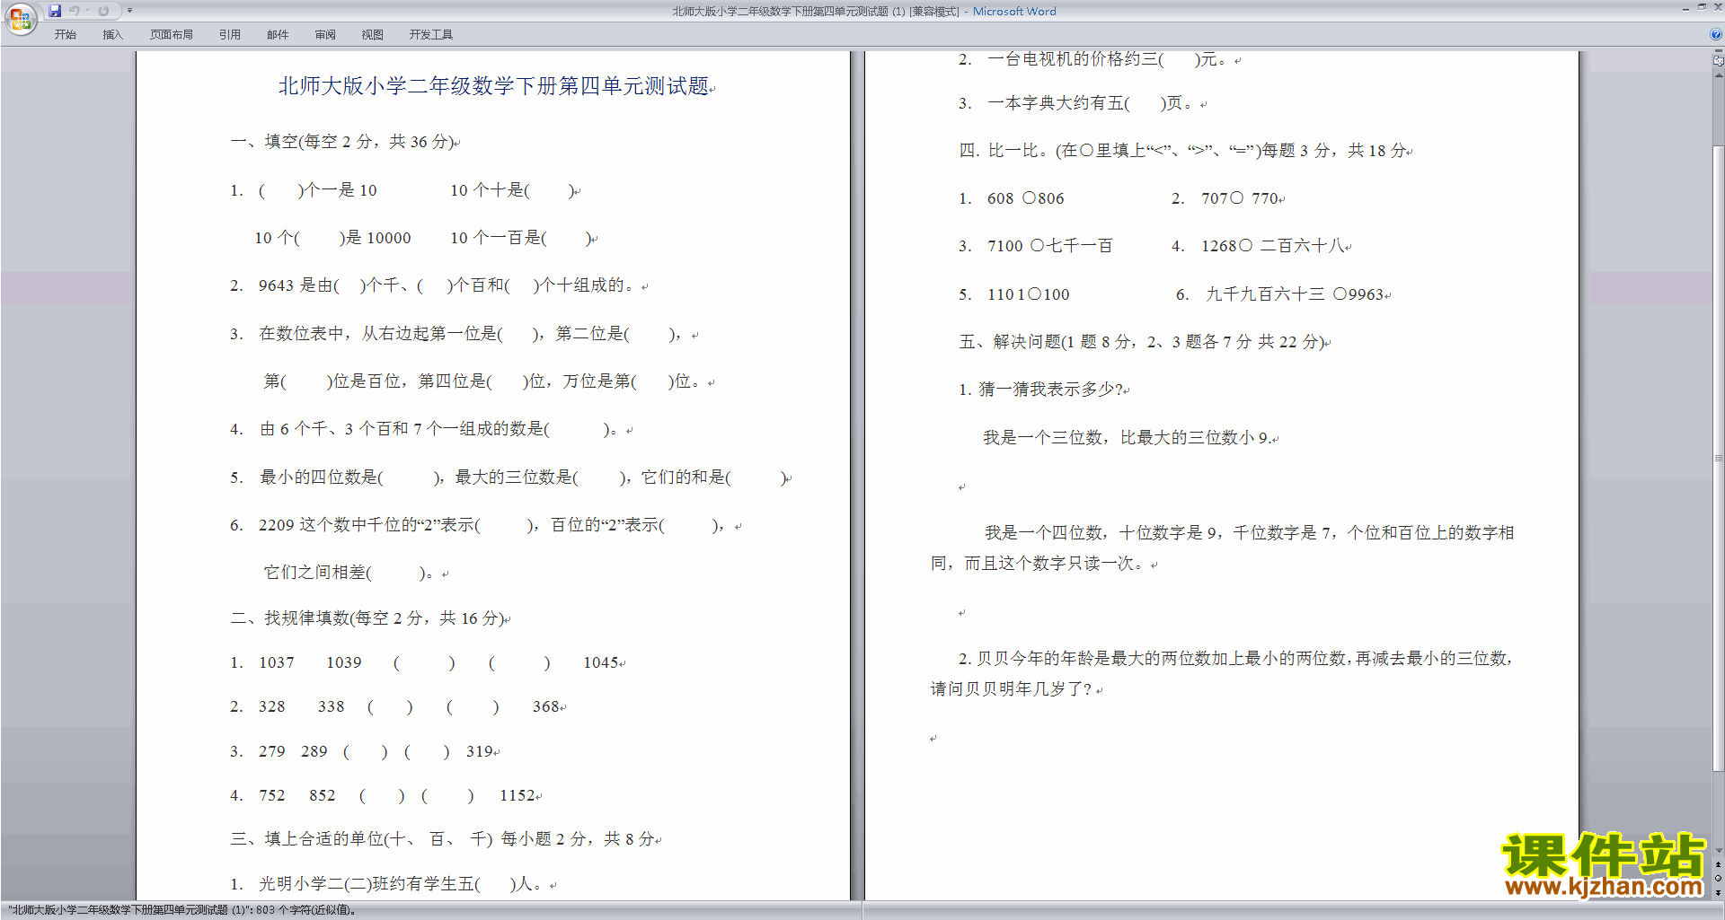Screen dimensions: 1725x920
Task: Click the Undo arrow in Quick Access Toolbar
Action: 75,11
